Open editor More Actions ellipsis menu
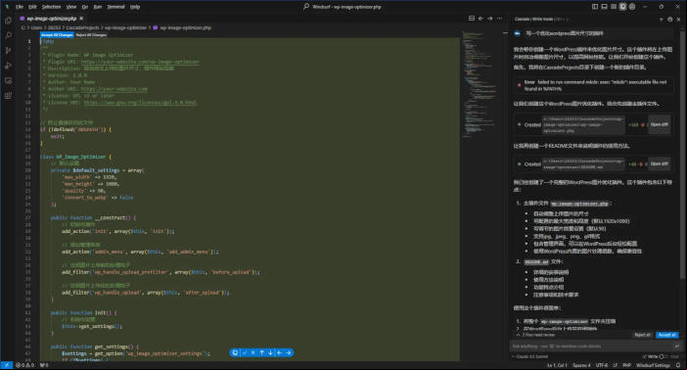Image resolution: width=687 pixels, height=370 pixels. pos(499,19)
